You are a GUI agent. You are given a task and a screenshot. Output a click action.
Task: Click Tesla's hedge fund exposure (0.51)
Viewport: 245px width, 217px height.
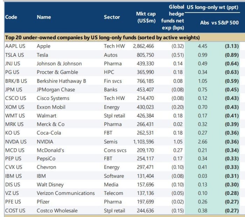click(178, 55)
